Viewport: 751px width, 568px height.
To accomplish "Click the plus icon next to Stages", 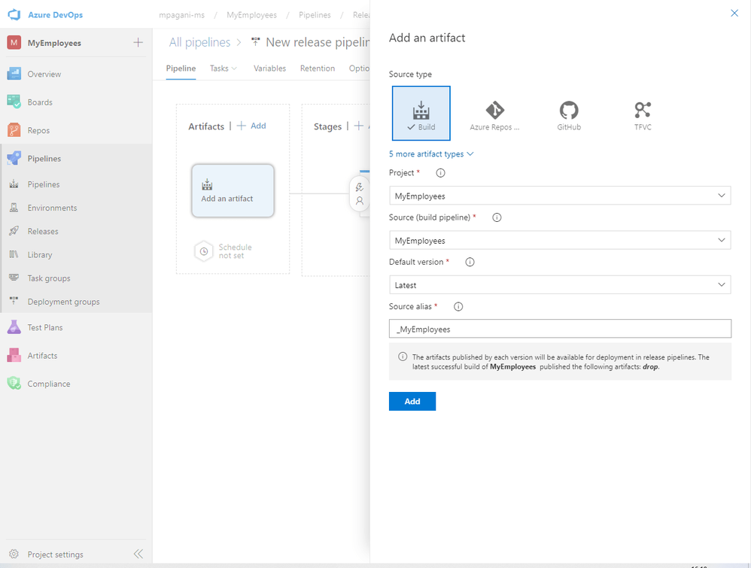I will coord(358,126).
